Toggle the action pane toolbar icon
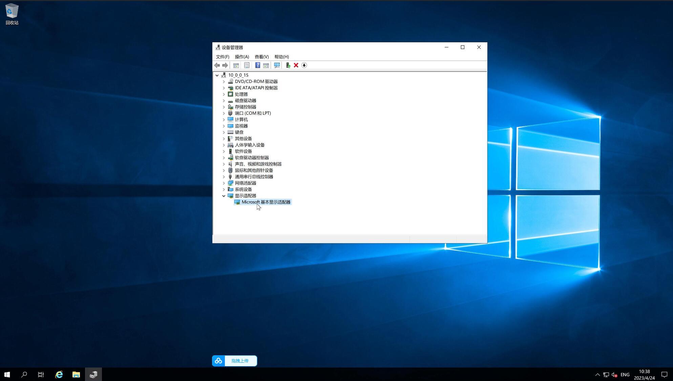This screenshot has height=381, width=673. coord(266,65)
